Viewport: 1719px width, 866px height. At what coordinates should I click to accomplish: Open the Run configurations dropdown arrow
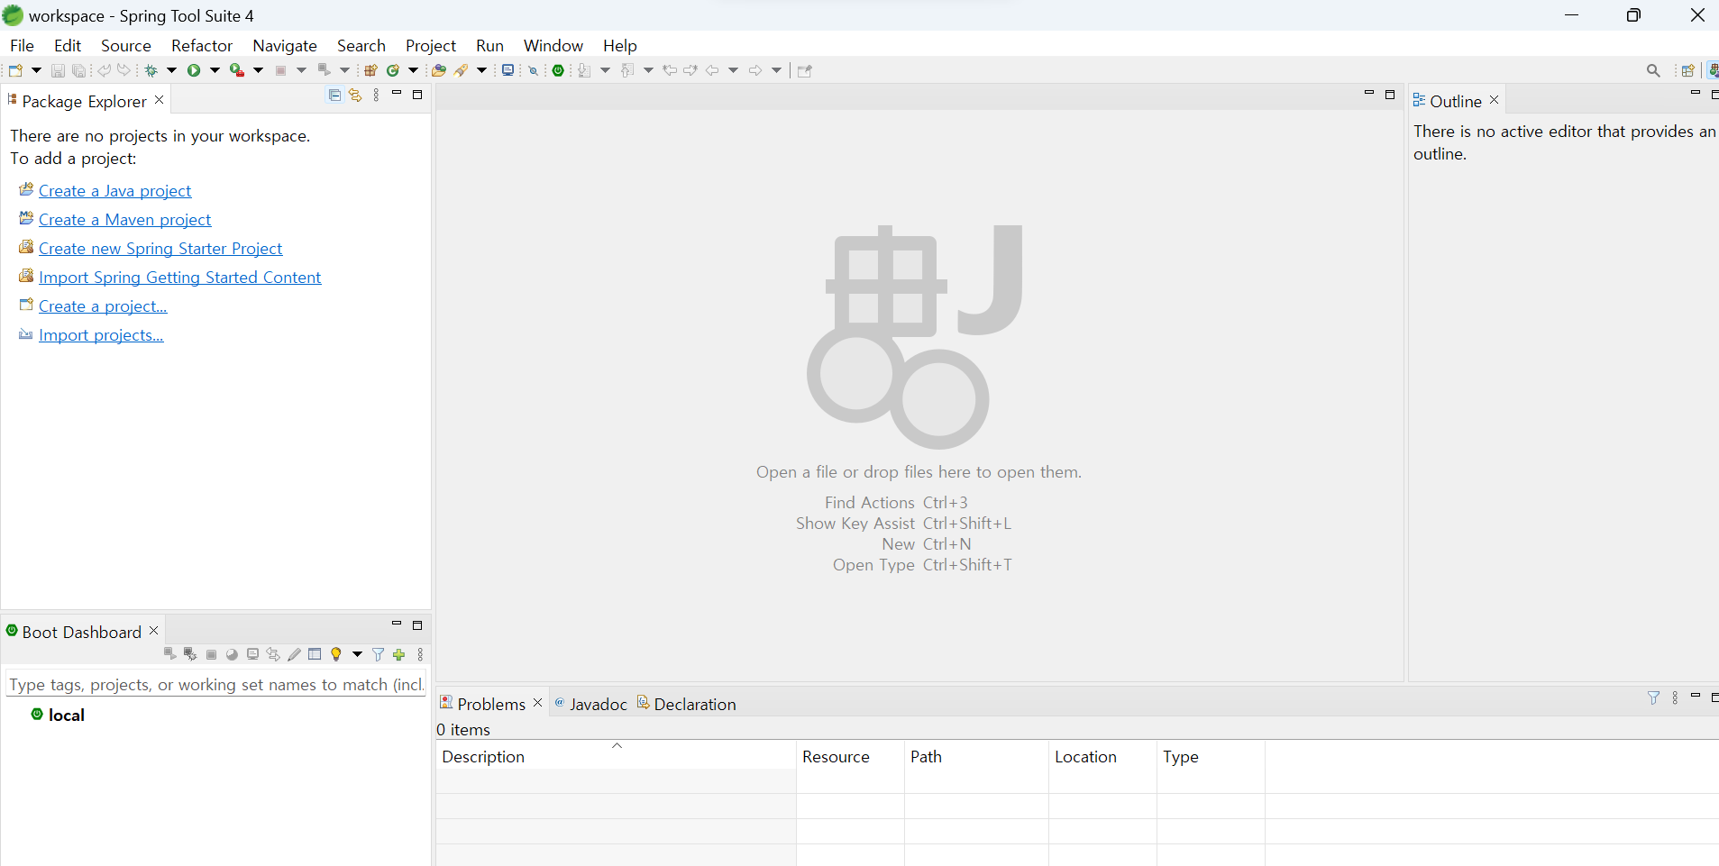pyautogui.click(x=215, y=70)
